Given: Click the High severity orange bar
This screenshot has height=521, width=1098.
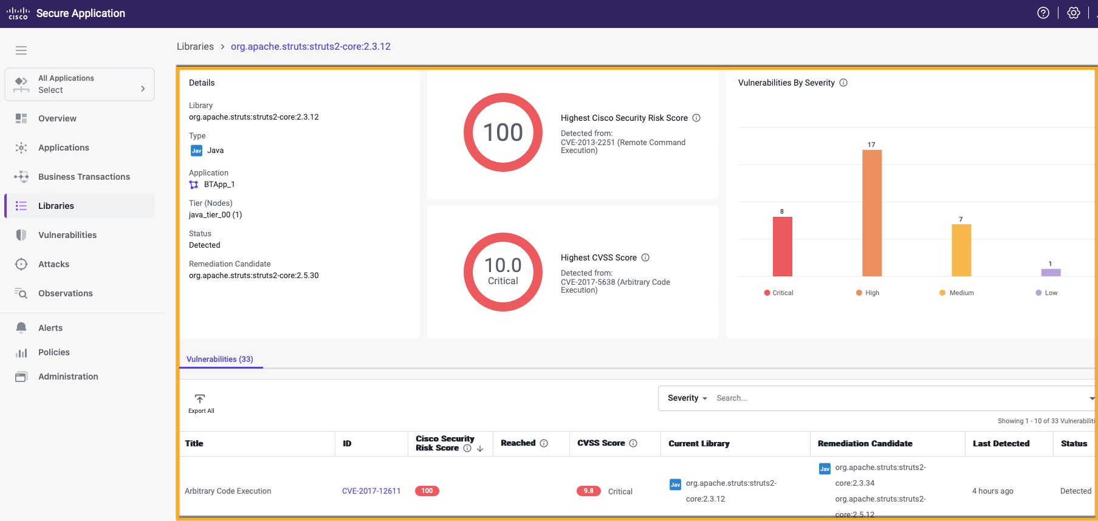Looking at the screenshot, I should (x=872, y=213).
